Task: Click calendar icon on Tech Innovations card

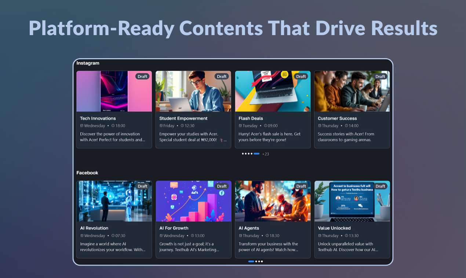Action: tap(82, 126)
